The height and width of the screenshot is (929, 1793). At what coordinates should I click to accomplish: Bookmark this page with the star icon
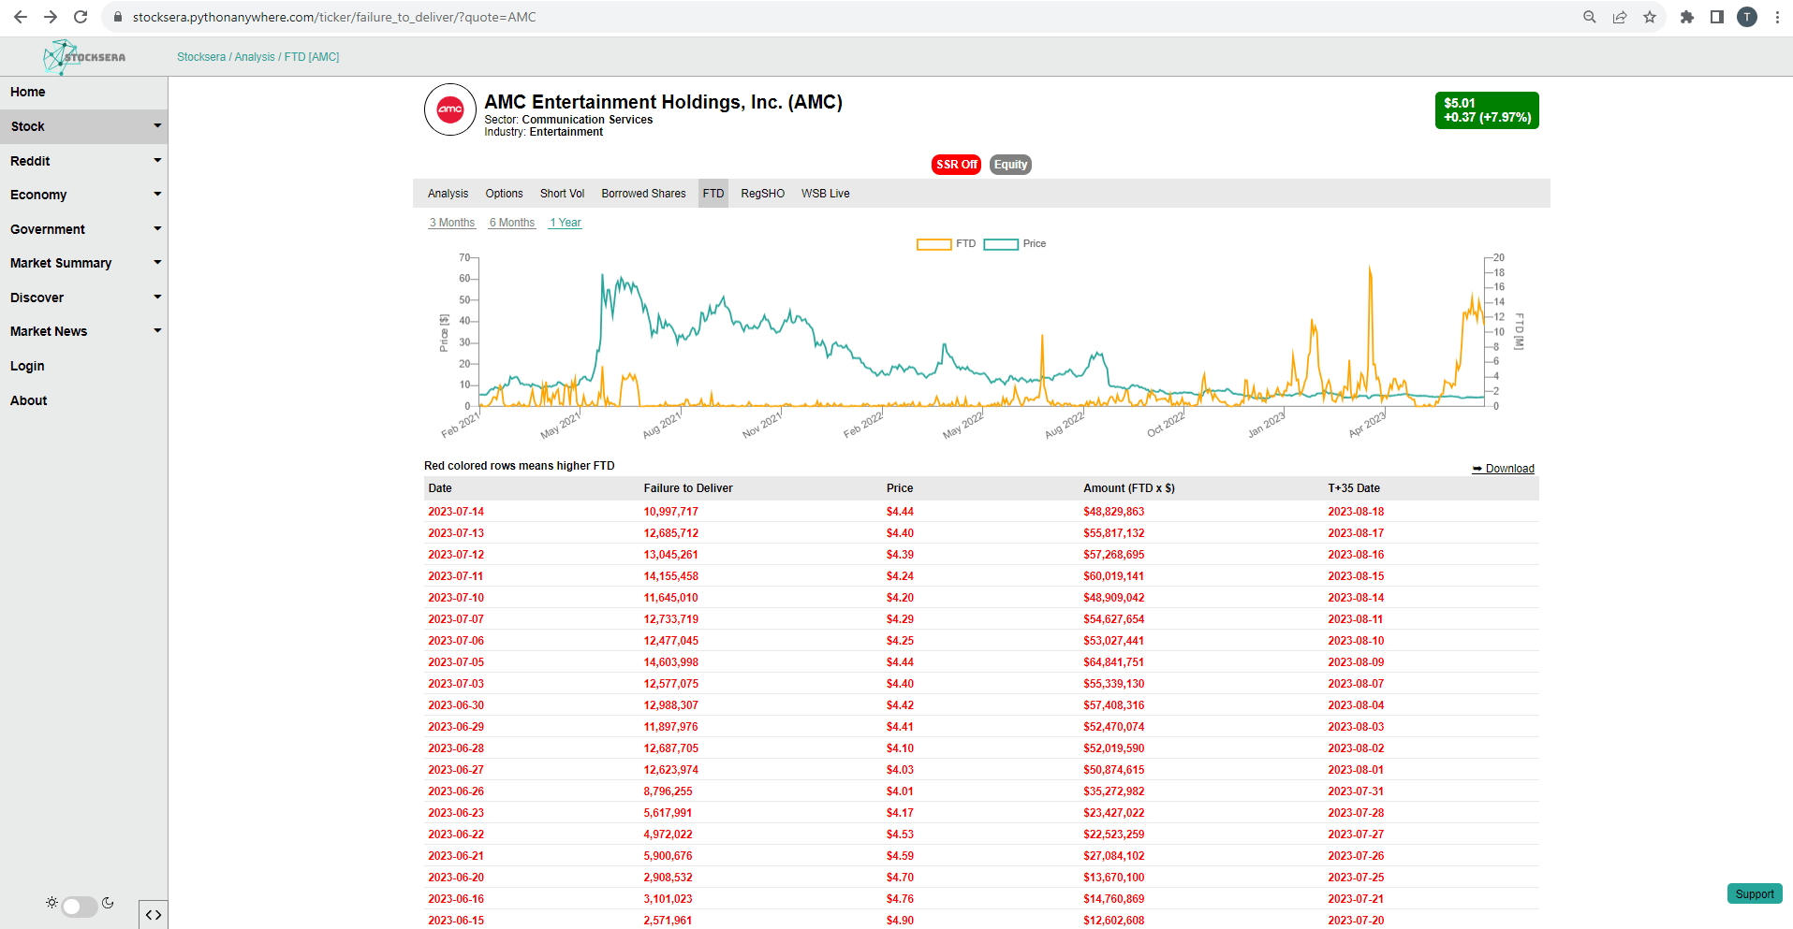coord(1650,17)
